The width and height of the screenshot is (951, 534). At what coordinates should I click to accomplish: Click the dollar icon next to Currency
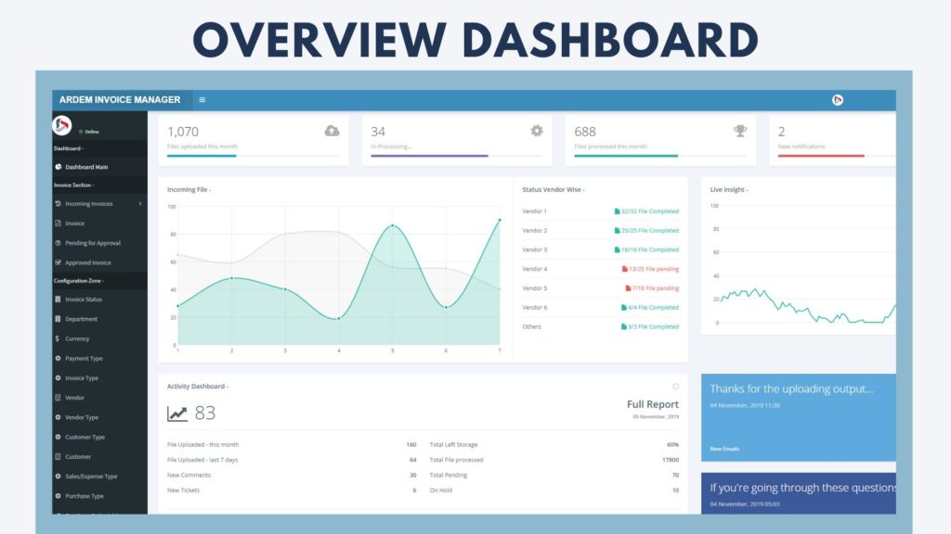(x=58, y=338)
